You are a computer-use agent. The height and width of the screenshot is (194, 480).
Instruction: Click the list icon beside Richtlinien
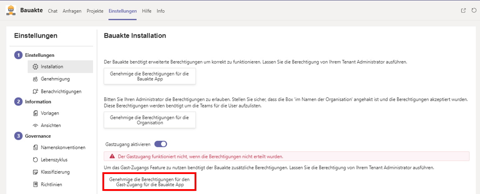pos(35,184)
